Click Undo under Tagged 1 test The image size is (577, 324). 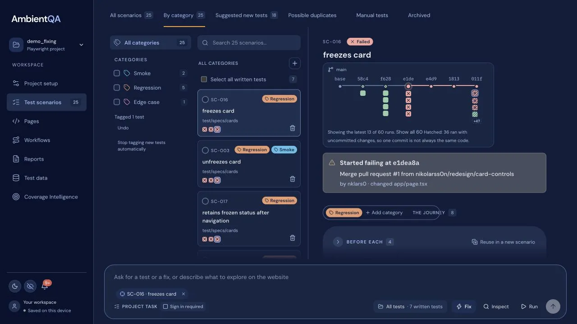pyautogui.click(x=123, y=128)
